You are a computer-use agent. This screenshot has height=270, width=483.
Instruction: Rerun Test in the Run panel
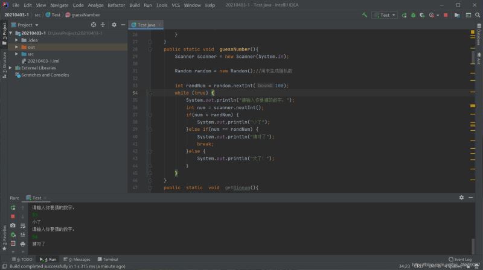pos(13,207)
